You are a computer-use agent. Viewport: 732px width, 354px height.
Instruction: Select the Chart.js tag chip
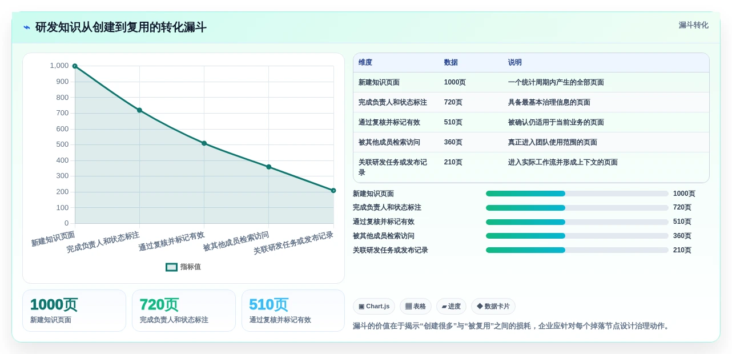pos(374,307)
